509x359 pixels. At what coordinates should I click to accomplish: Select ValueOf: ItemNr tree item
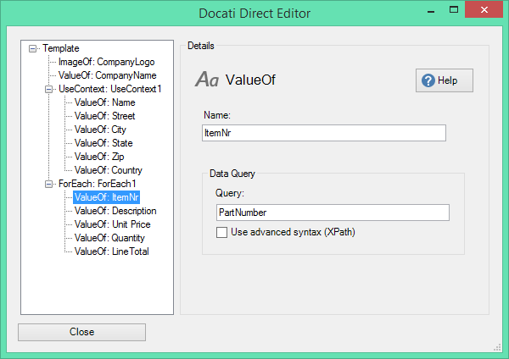pos(107,197)
